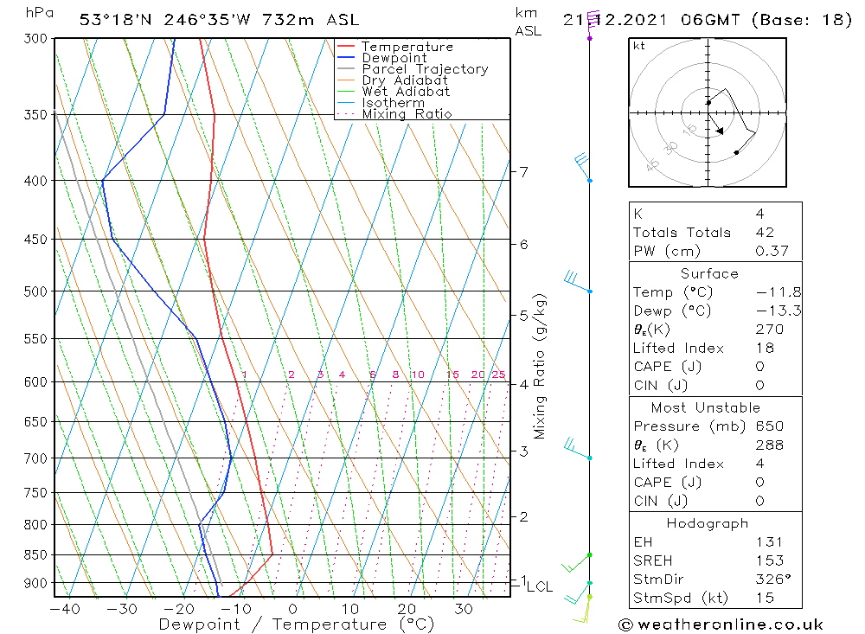865x634 pixels.
Task: Click the -40 temperature axis label
Action: coord(65,609)
